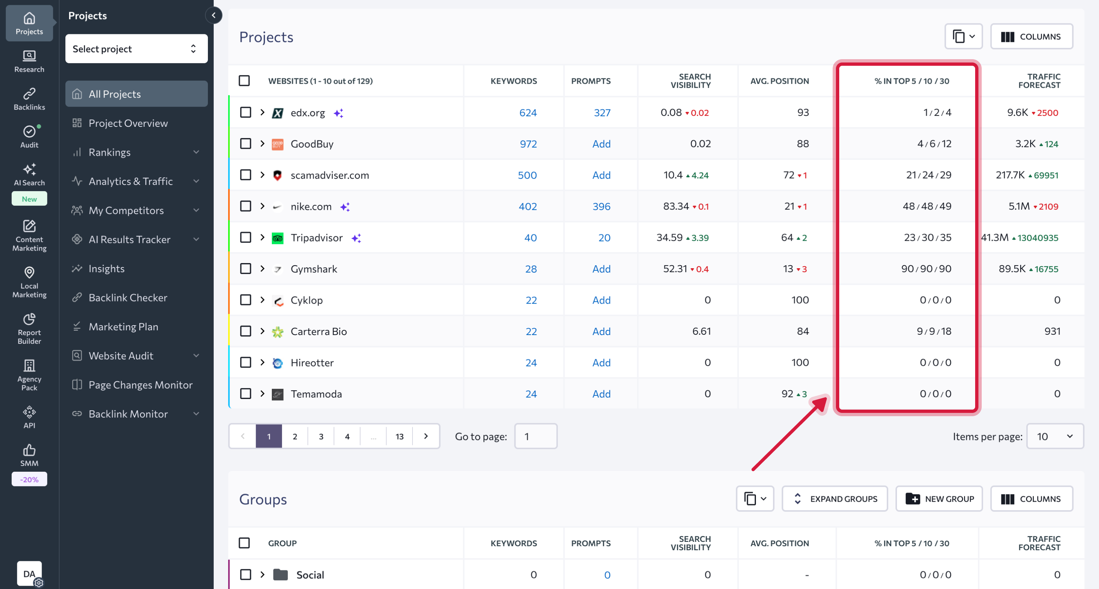Click the GoodBuy site favicon
1099x589 pixels.
pos(277,144)
